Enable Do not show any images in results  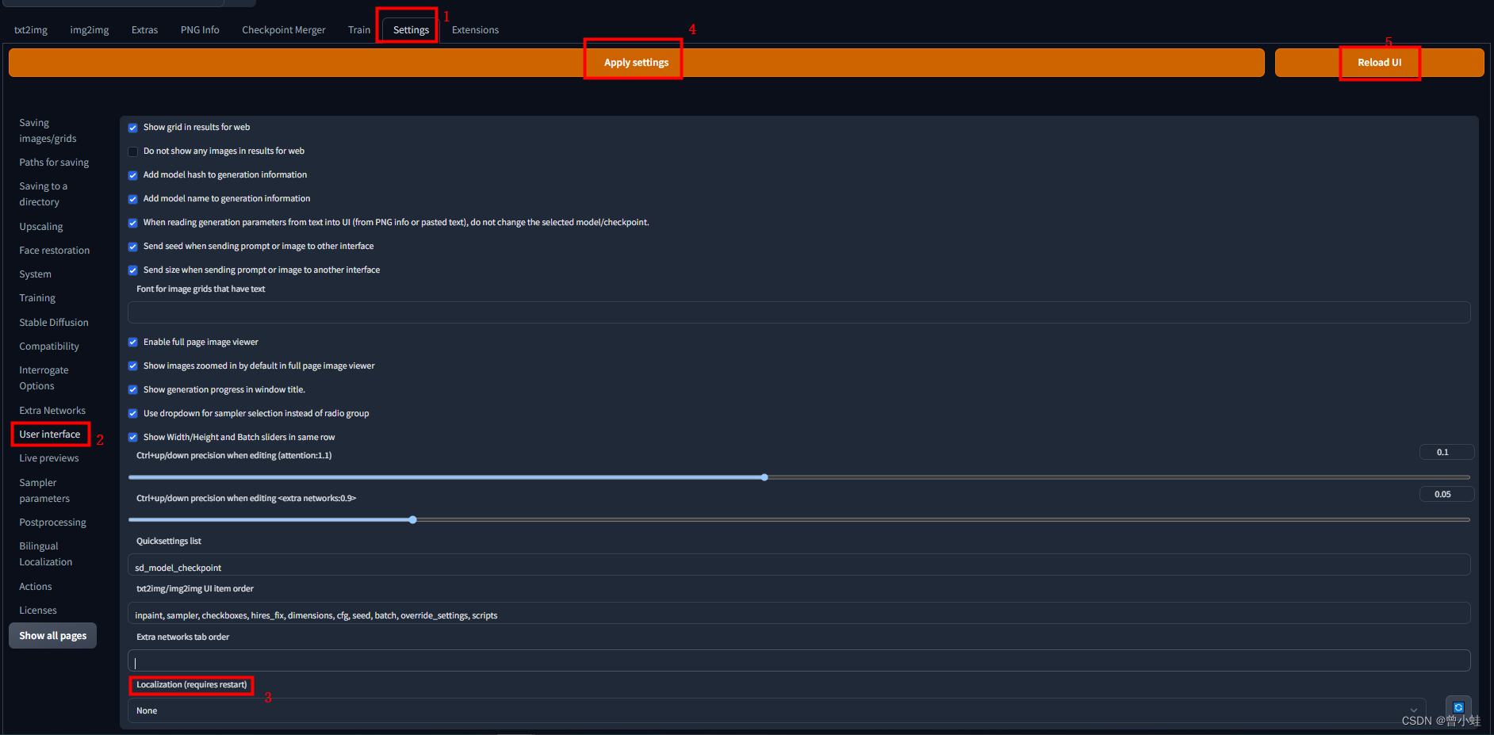tap(133, 151)
